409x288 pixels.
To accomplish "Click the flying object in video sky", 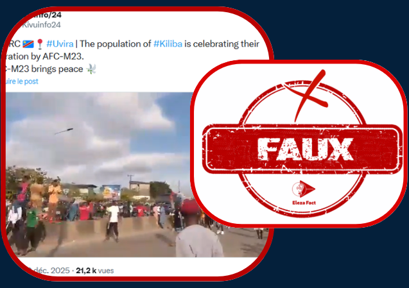I will click(x=64, y=131).
